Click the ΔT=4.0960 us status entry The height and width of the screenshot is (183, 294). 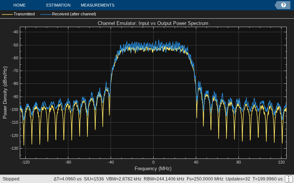tap(68, 179)
